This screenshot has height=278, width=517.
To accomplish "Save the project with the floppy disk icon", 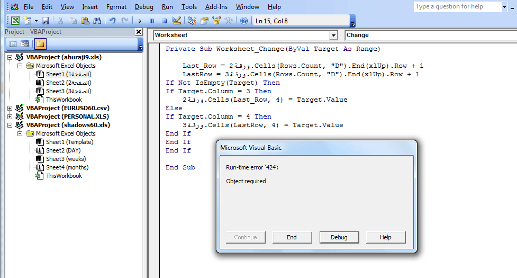I will 46,21.
